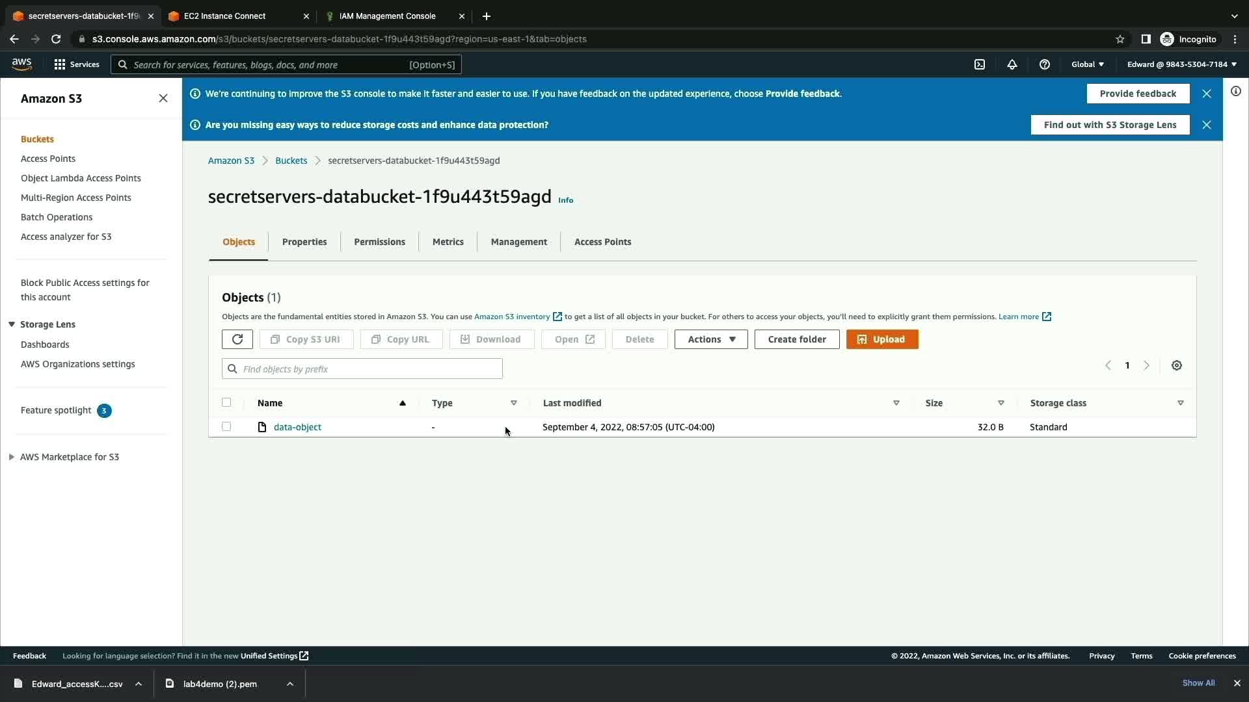The width and height of the screenshot is (1249, 702).
Task: Select the data-object row checkbox
Action: pos(226,427)
